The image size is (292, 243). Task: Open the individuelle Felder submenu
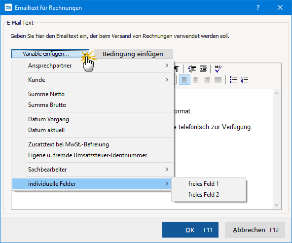point(92,184)
